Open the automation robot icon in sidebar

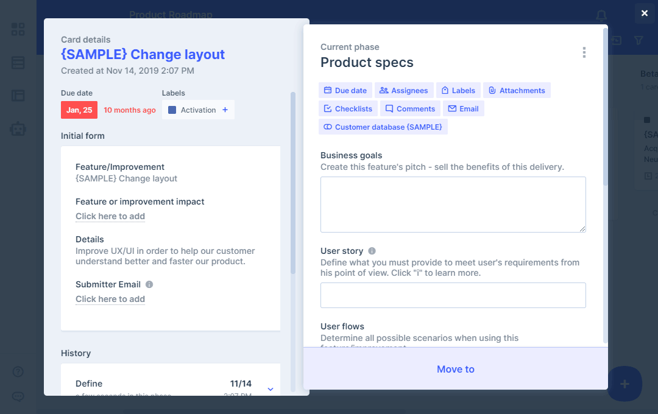(18, 128)
